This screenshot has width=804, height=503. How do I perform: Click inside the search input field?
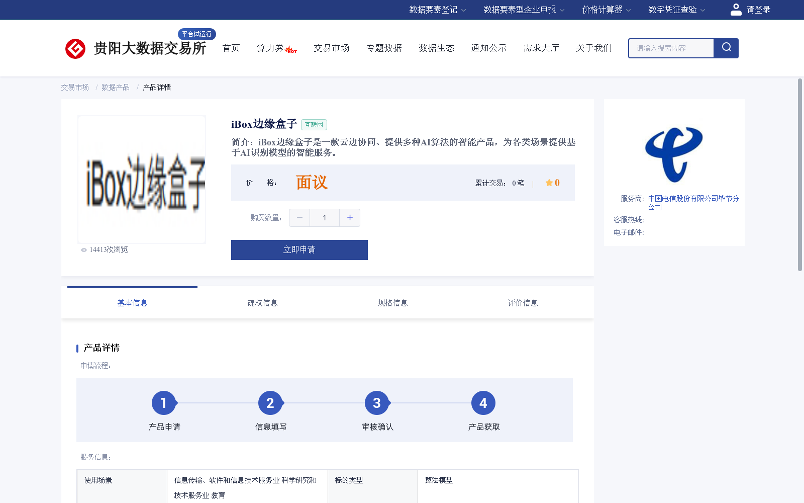coord(671,48)
